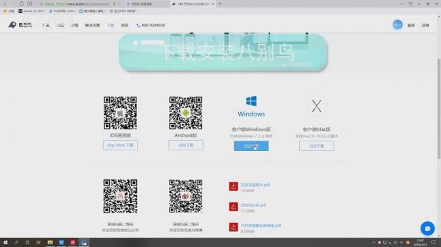The image size is (441, 247).
Task: Click the Babel bird logo in site header
Action: pos(20,25)
